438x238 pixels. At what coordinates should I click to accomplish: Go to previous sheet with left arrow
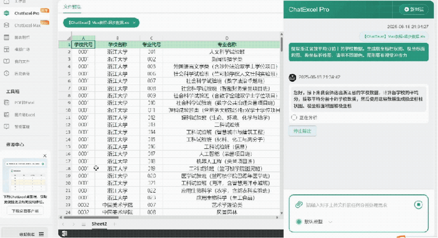[63, 224]
